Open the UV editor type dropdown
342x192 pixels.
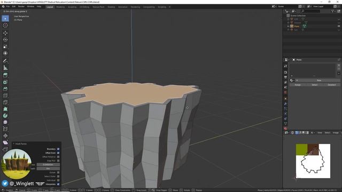(x=286, y=133)
